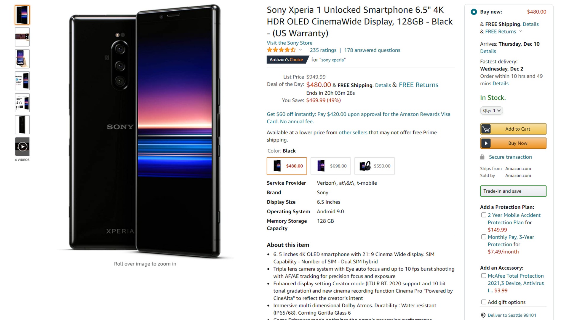Viewport: 569px width, 320px height.
Task: Check the Monthly Pay 3-Year Protection box
Action: click(x=484, y=237)
